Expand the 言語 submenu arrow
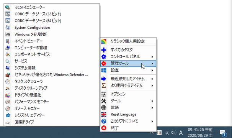This screenshot has width=232, height=138. (x=152, y=108)
